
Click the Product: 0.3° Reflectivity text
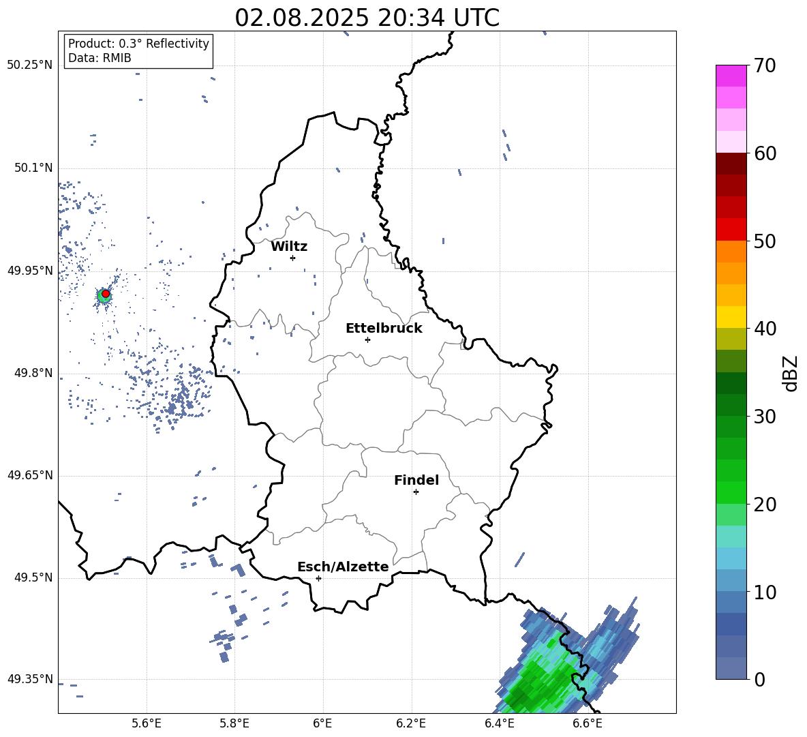click(x=138, y=43)
